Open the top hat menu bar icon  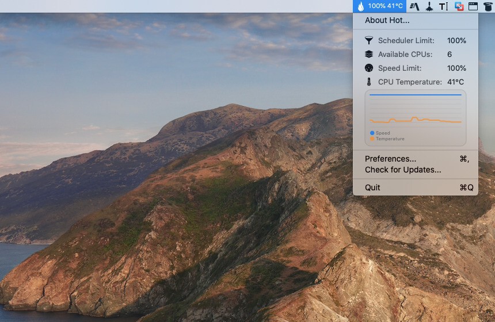[x=488, y=6]
